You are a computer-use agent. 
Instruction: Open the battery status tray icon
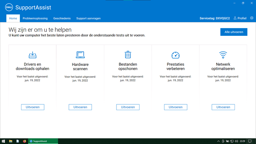[x=228, y=141]
